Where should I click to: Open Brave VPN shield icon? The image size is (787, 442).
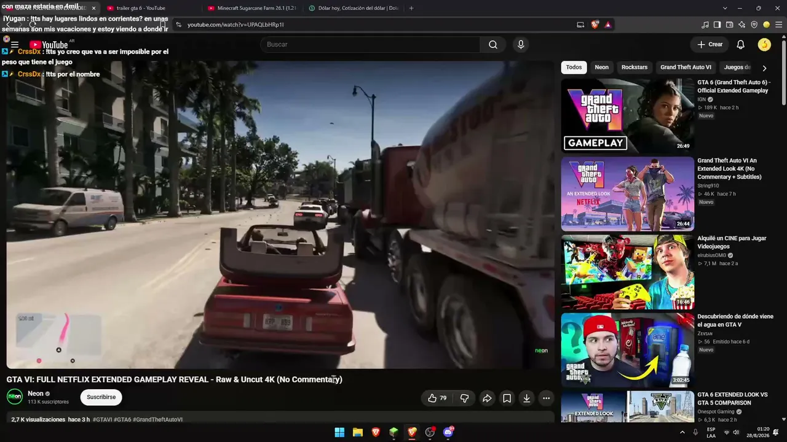click(x=754, y=25)
